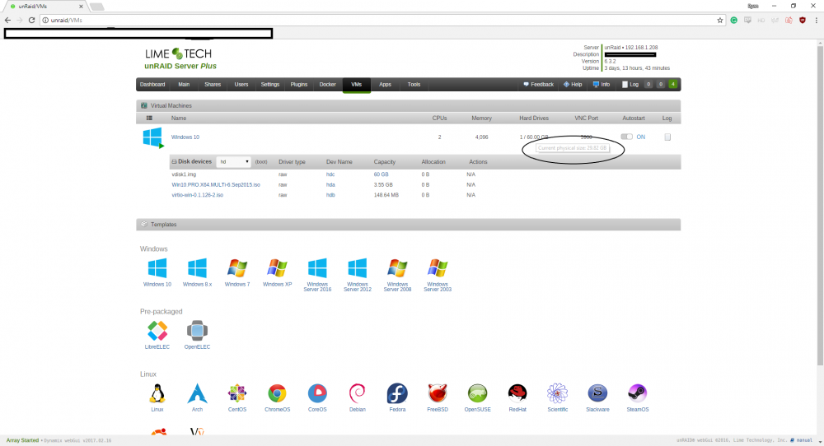Click the hdb device name
This screenshot has height=446, width=824.
click(x=330, y=195)
